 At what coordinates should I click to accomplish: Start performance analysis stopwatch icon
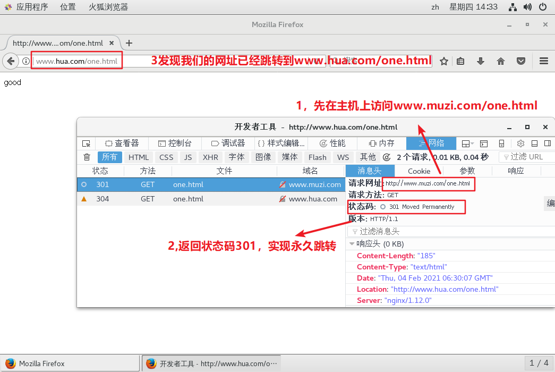[387, 157]
